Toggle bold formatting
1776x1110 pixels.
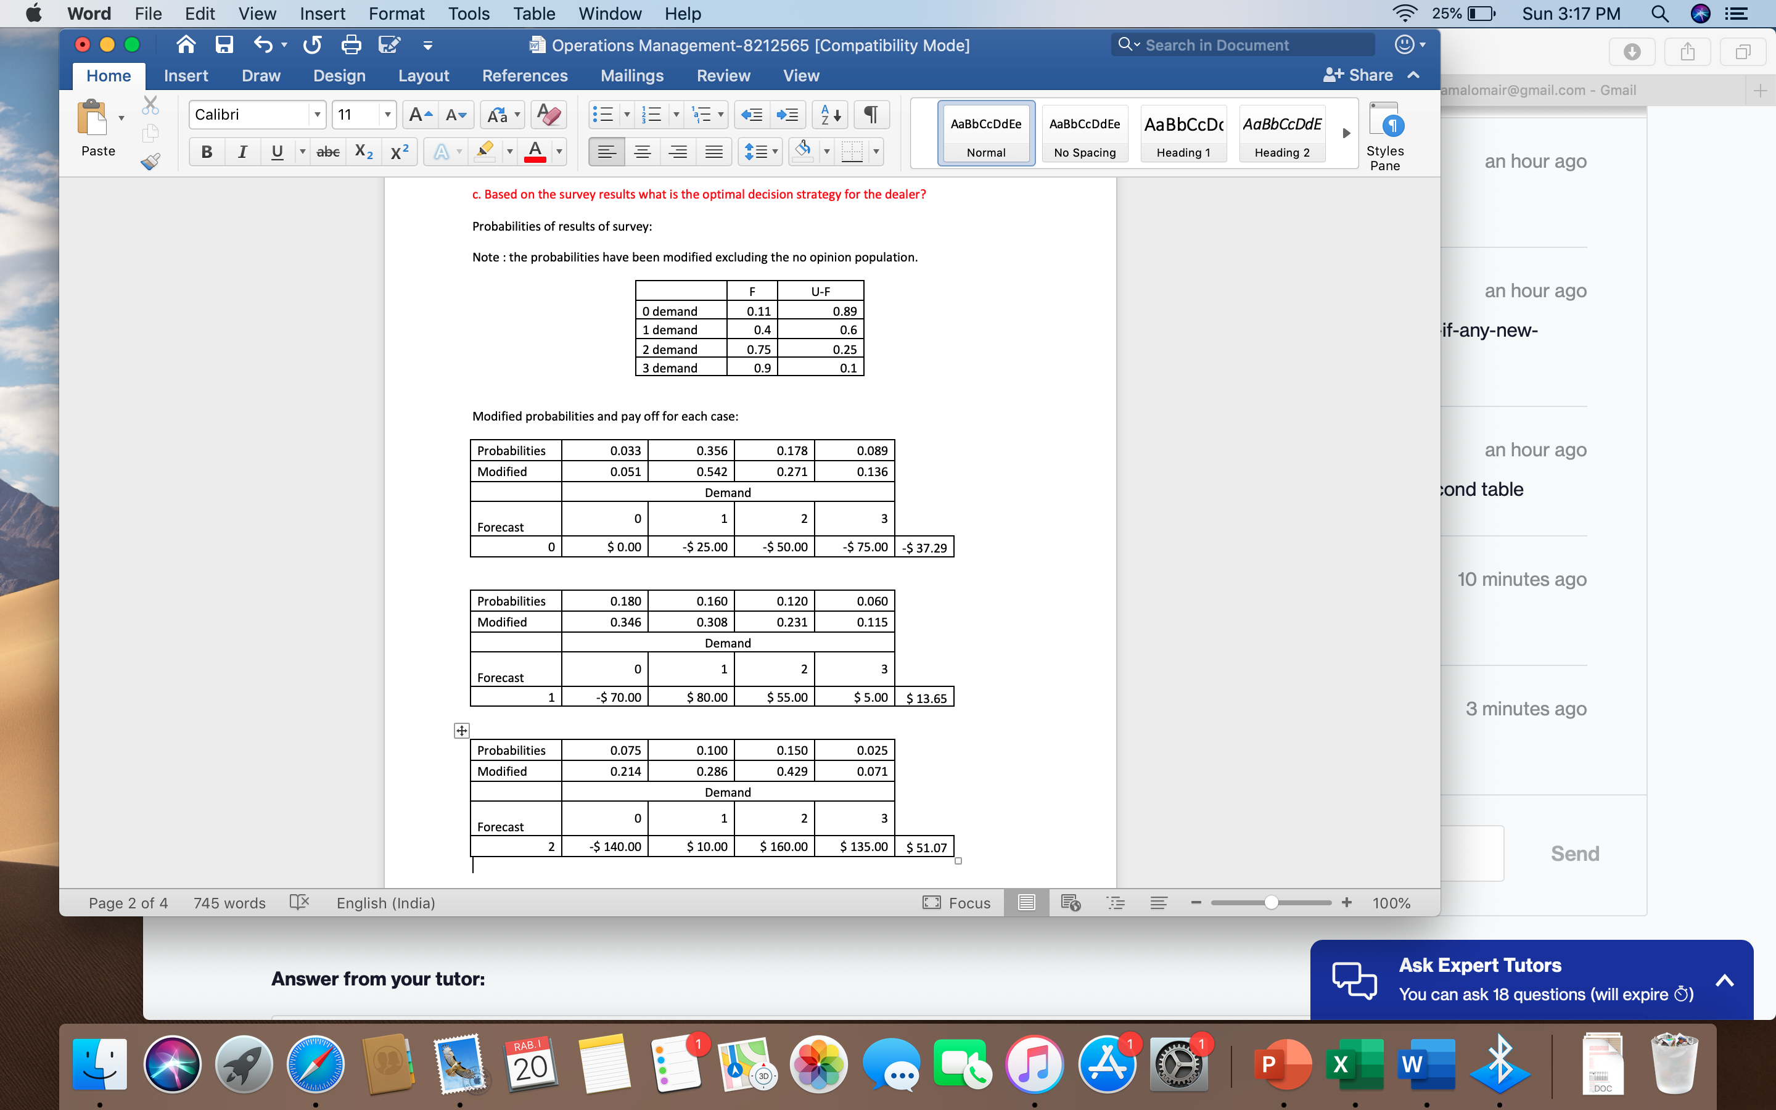coord(207,152)
